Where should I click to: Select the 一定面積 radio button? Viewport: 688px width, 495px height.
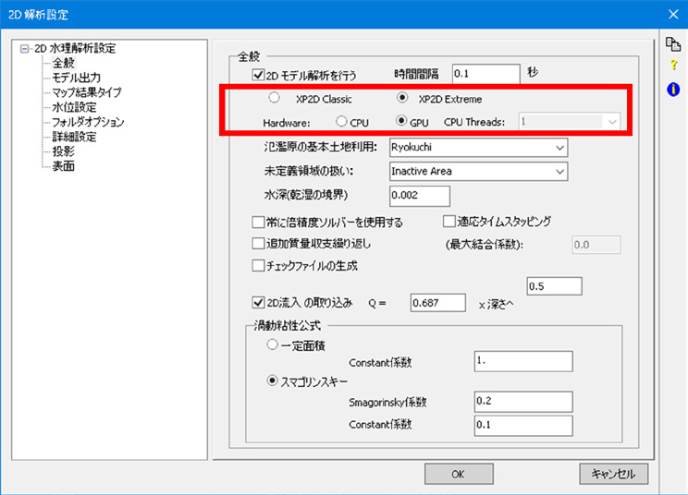[273, 344]
